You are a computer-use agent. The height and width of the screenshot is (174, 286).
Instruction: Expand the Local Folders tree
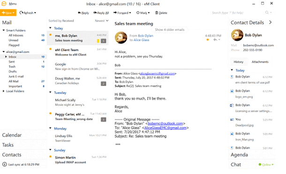(3, 91)
